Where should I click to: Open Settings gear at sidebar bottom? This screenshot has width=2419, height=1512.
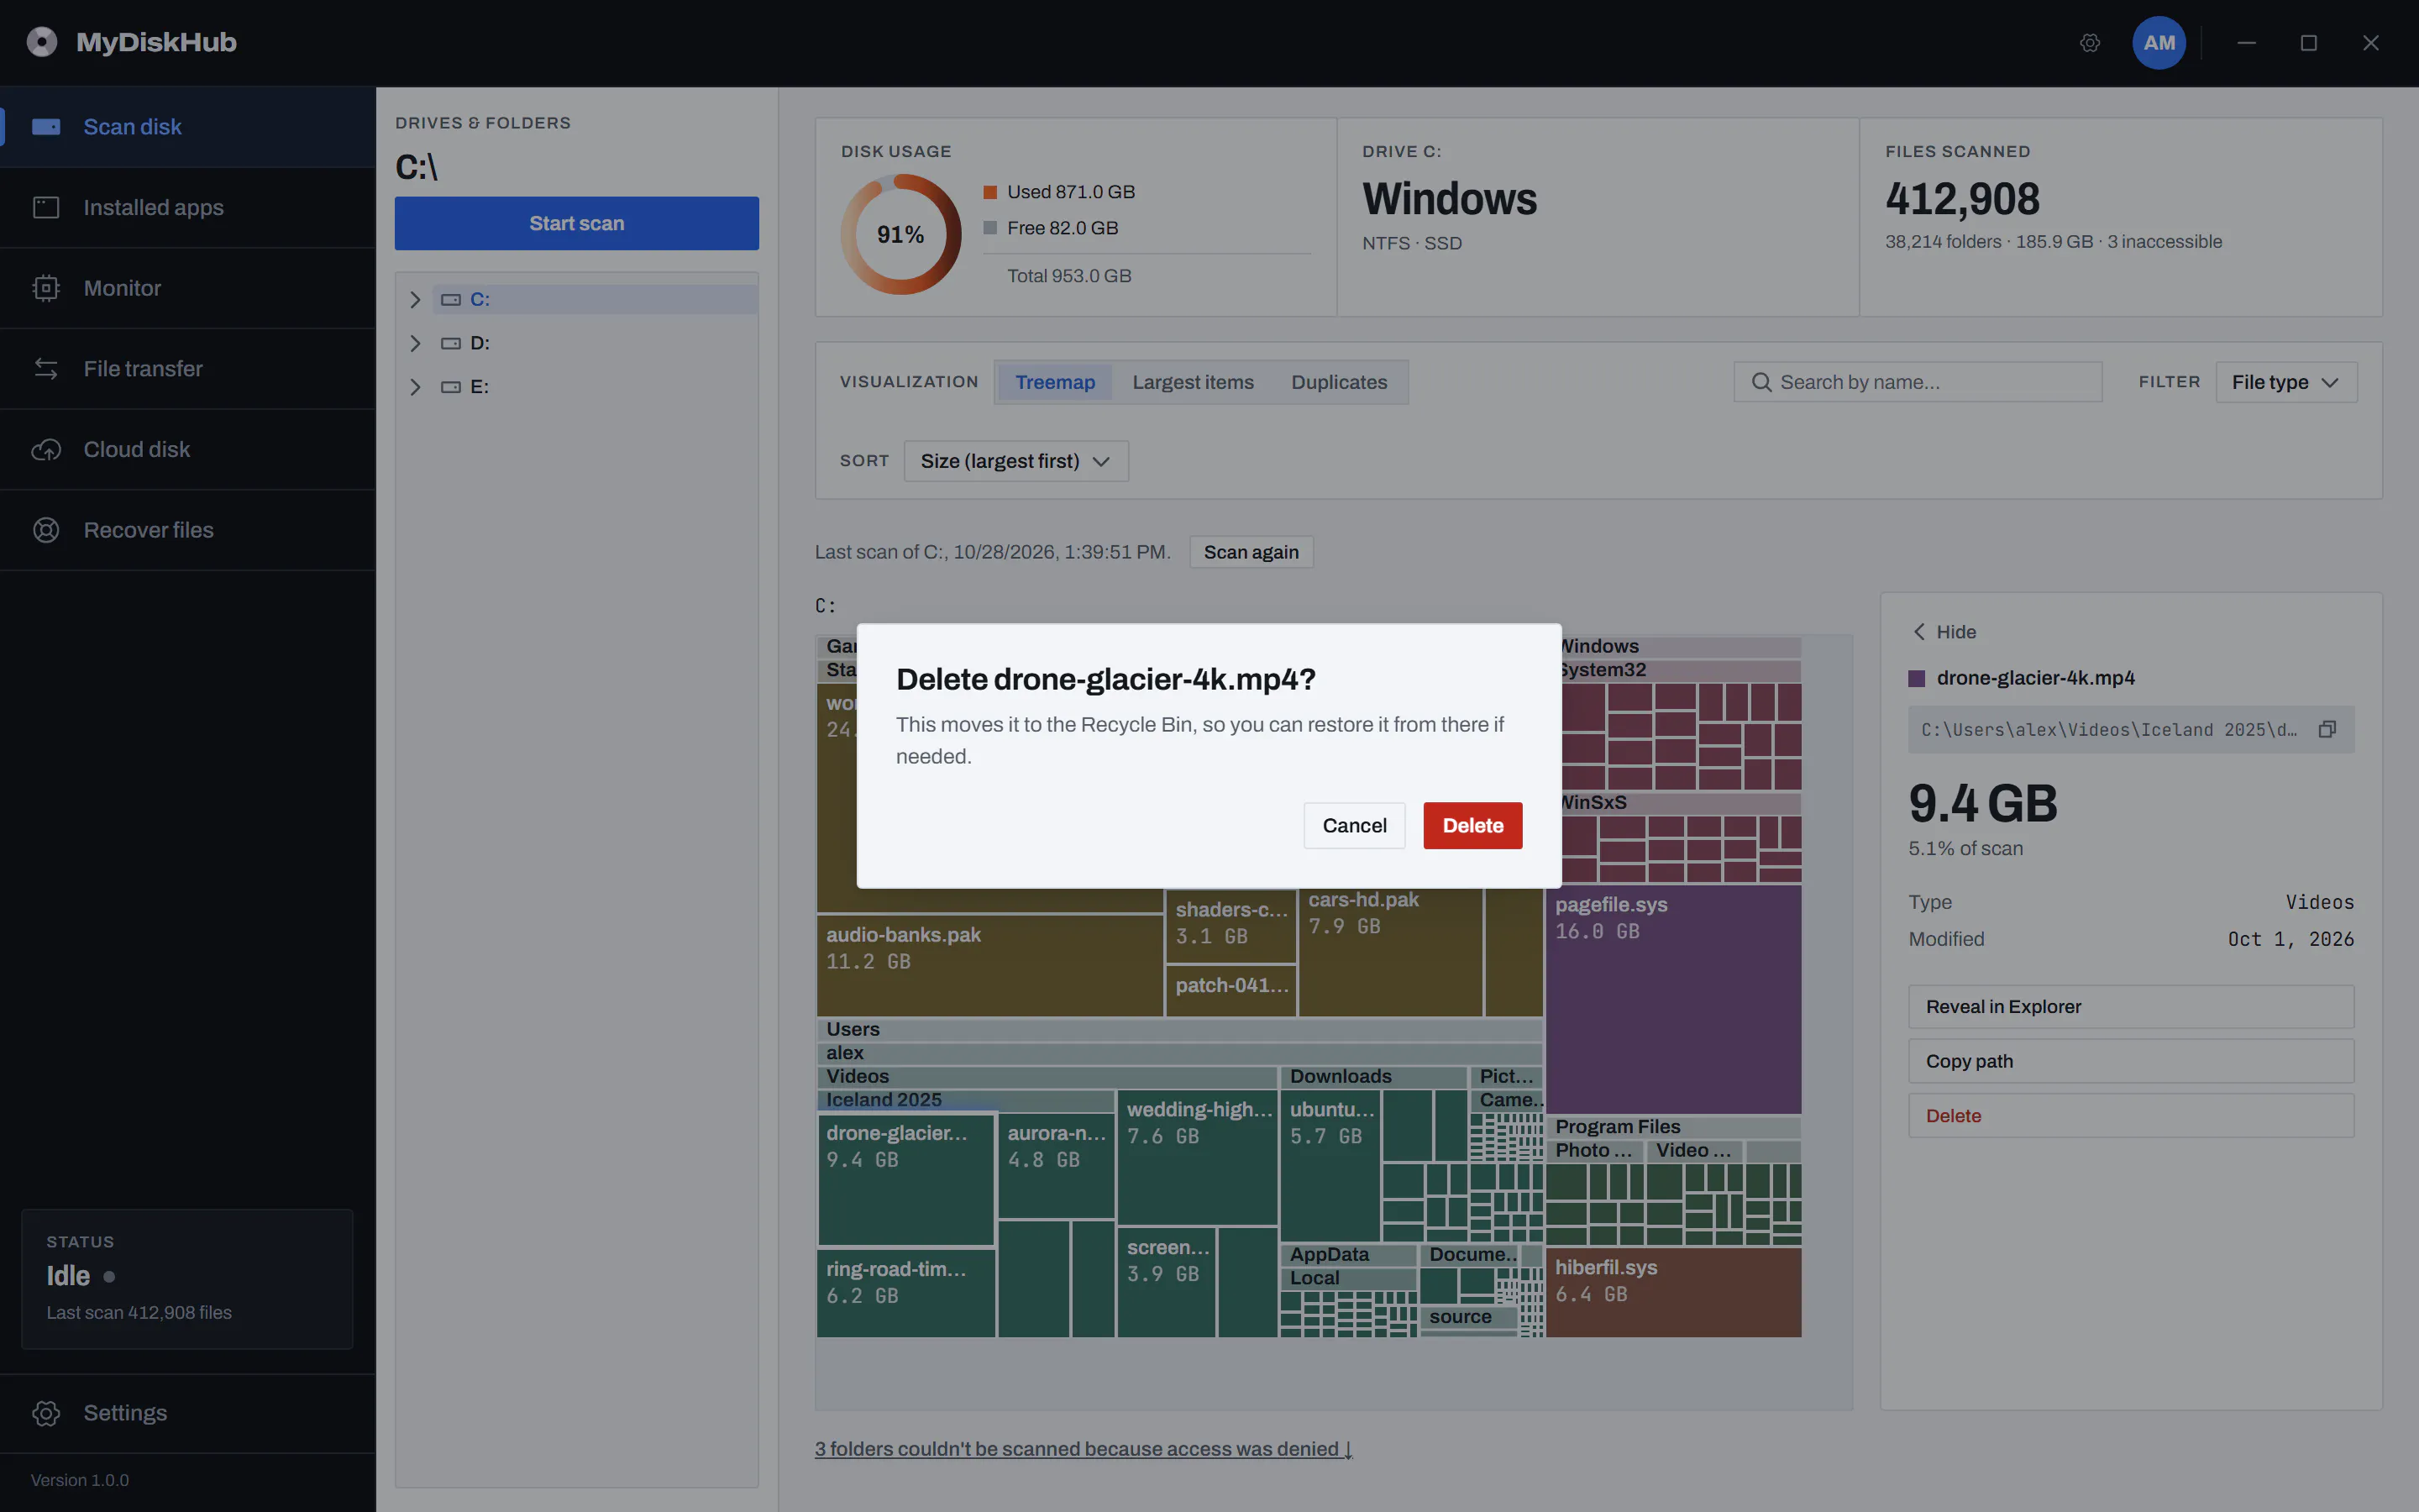(46, 1412)
